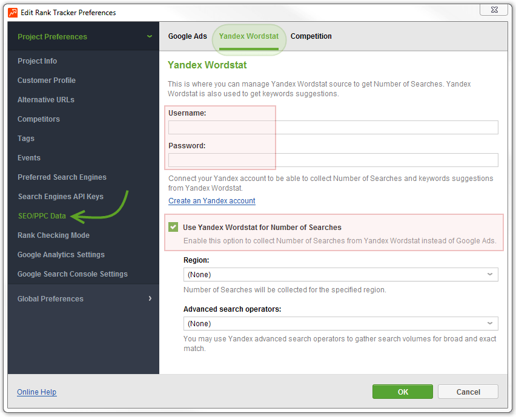Collapse the Project Preferences section chevron
The width and height of the screenshot is (516, 417).
pyautogui.click(x=150, y=36)
